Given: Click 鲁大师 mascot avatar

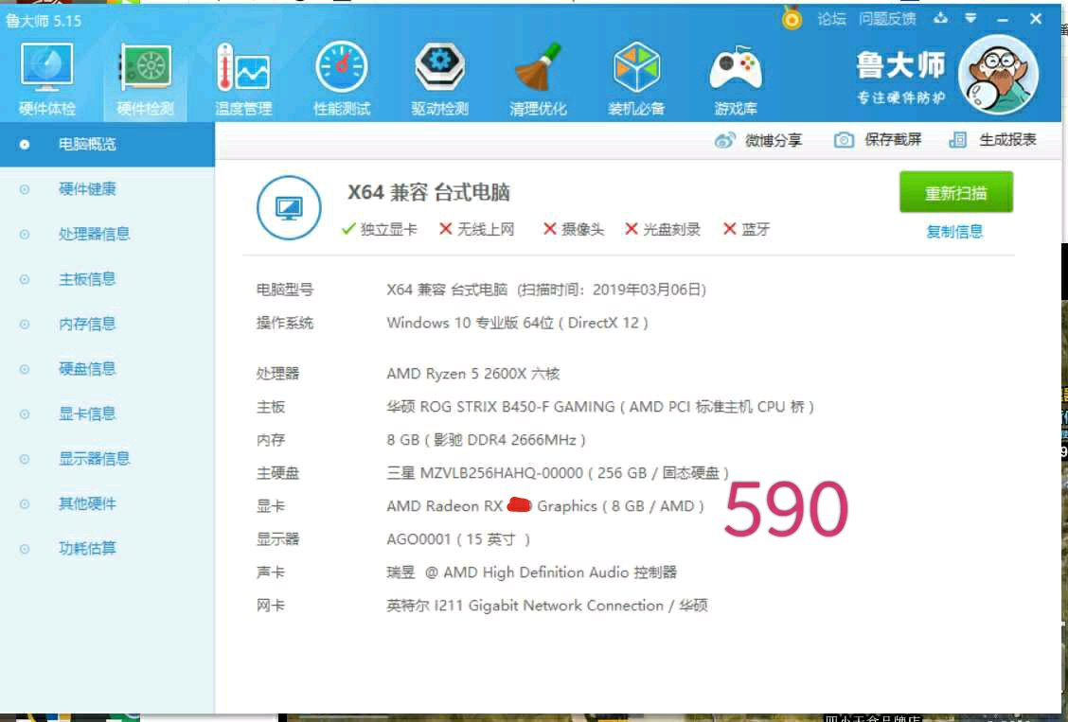Looking at the screenshot, I should point(998,76).
